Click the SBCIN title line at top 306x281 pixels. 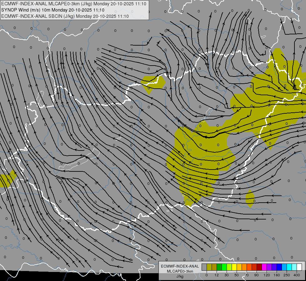pos(65,16)
